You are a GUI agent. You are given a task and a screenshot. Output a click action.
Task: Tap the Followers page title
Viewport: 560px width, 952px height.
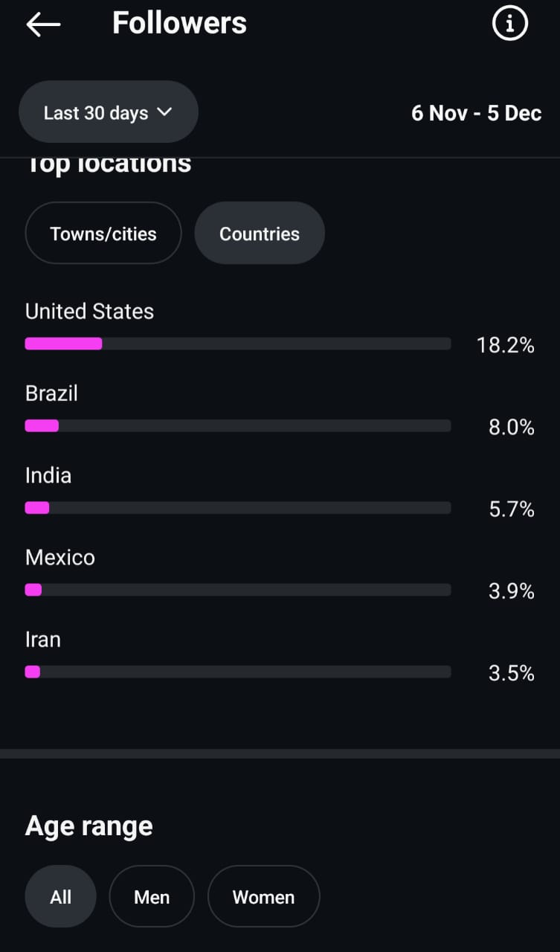(x=179, y=24)
